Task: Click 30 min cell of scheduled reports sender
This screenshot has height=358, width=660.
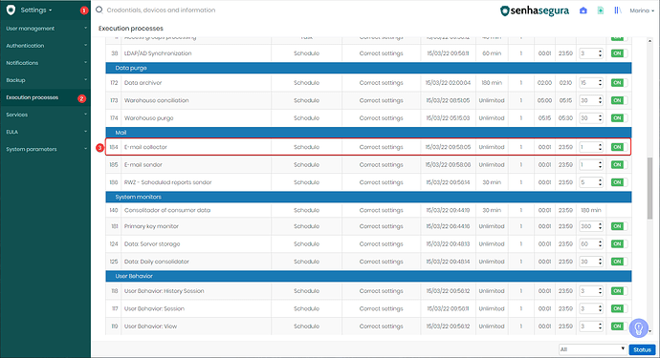Action: 492,182
